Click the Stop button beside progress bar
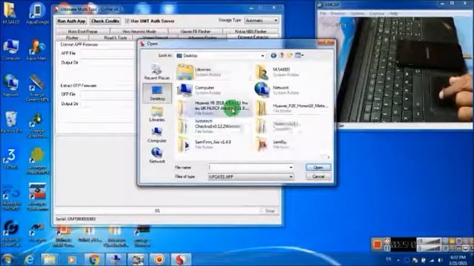Screen dimensions: 474x266 270,211
